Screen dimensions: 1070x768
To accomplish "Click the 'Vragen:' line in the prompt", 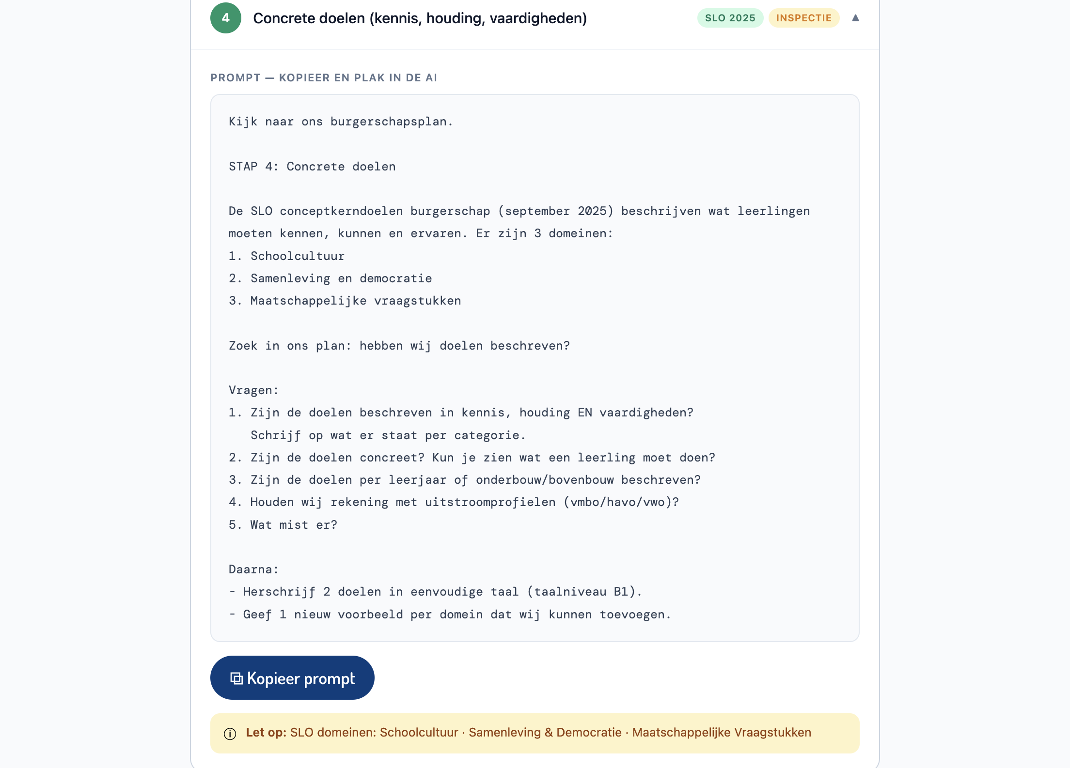I will click(253, 390).
